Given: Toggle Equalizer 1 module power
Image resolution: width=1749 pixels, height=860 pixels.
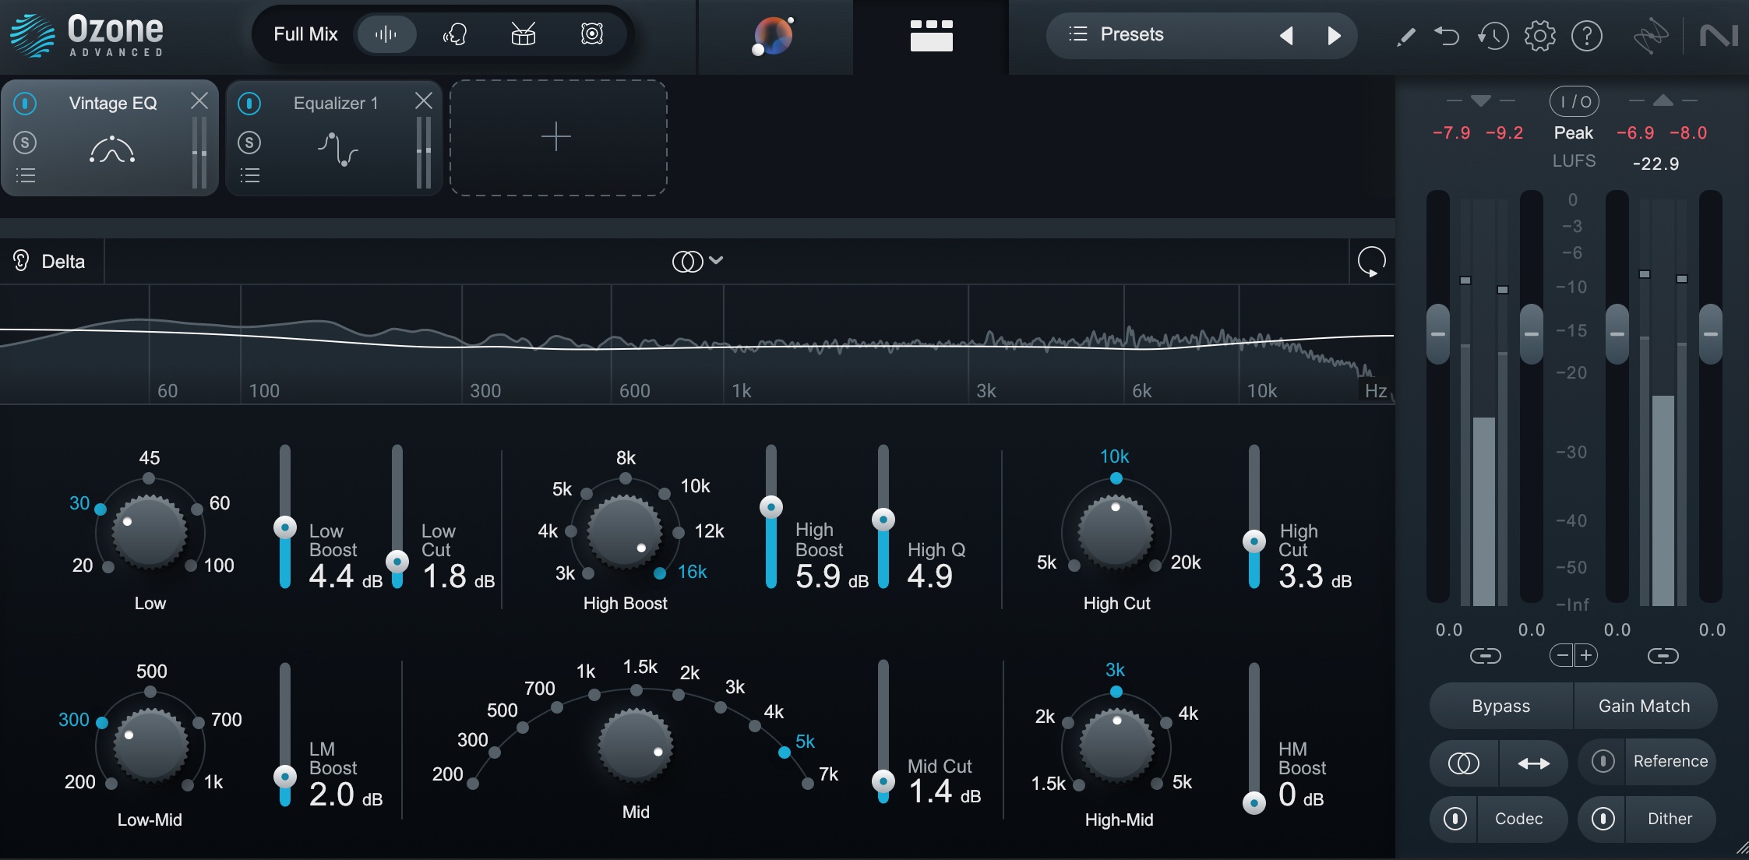Looking at the screenshot, I should pyautogui.click(x=249, y=103).
